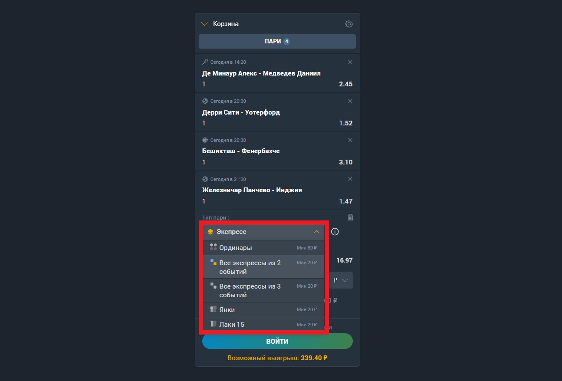Remove the Железничар Панчево - Инджия bet
Viewport: 562px width, 381px height.
tap(350, 179)
